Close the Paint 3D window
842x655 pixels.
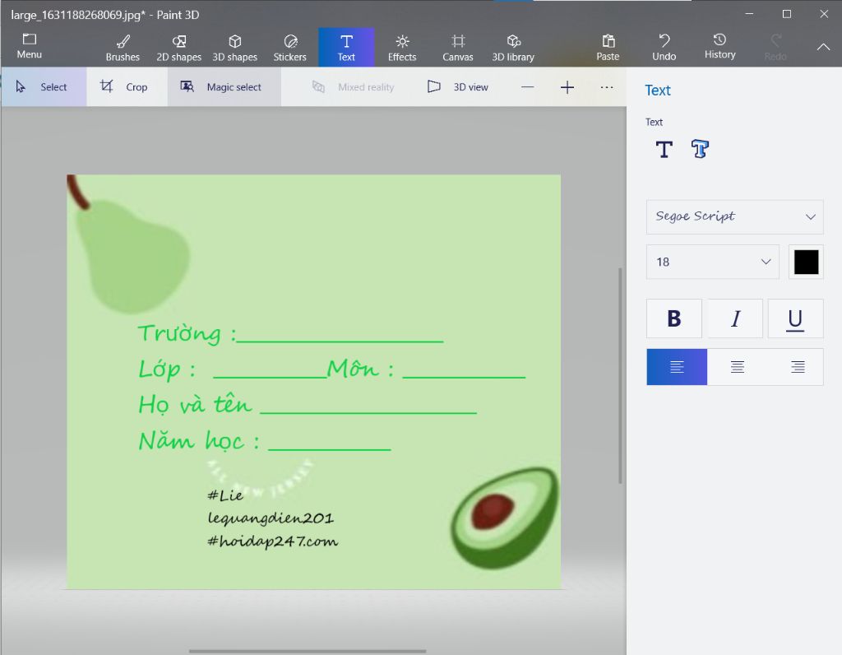coord(824,14)
